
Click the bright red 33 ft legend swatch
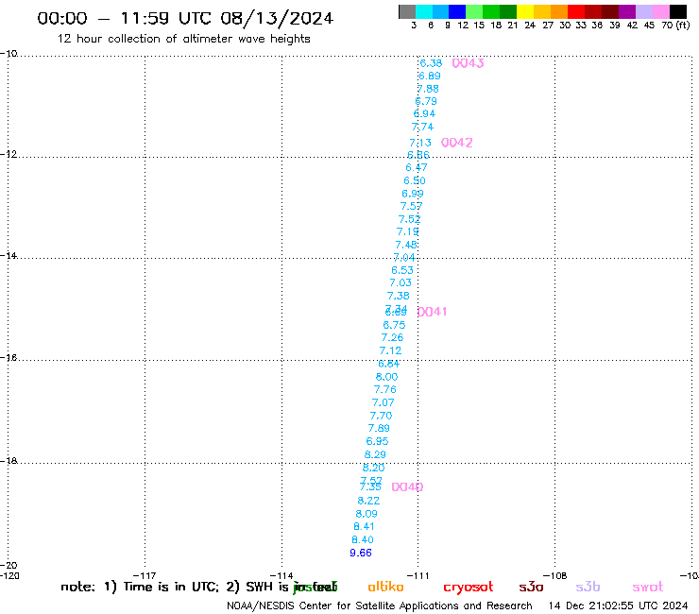(576, 11)
